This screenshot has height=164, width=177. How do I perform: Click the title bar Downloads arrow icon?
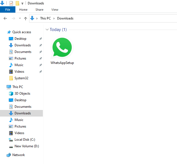click(2, 3)
